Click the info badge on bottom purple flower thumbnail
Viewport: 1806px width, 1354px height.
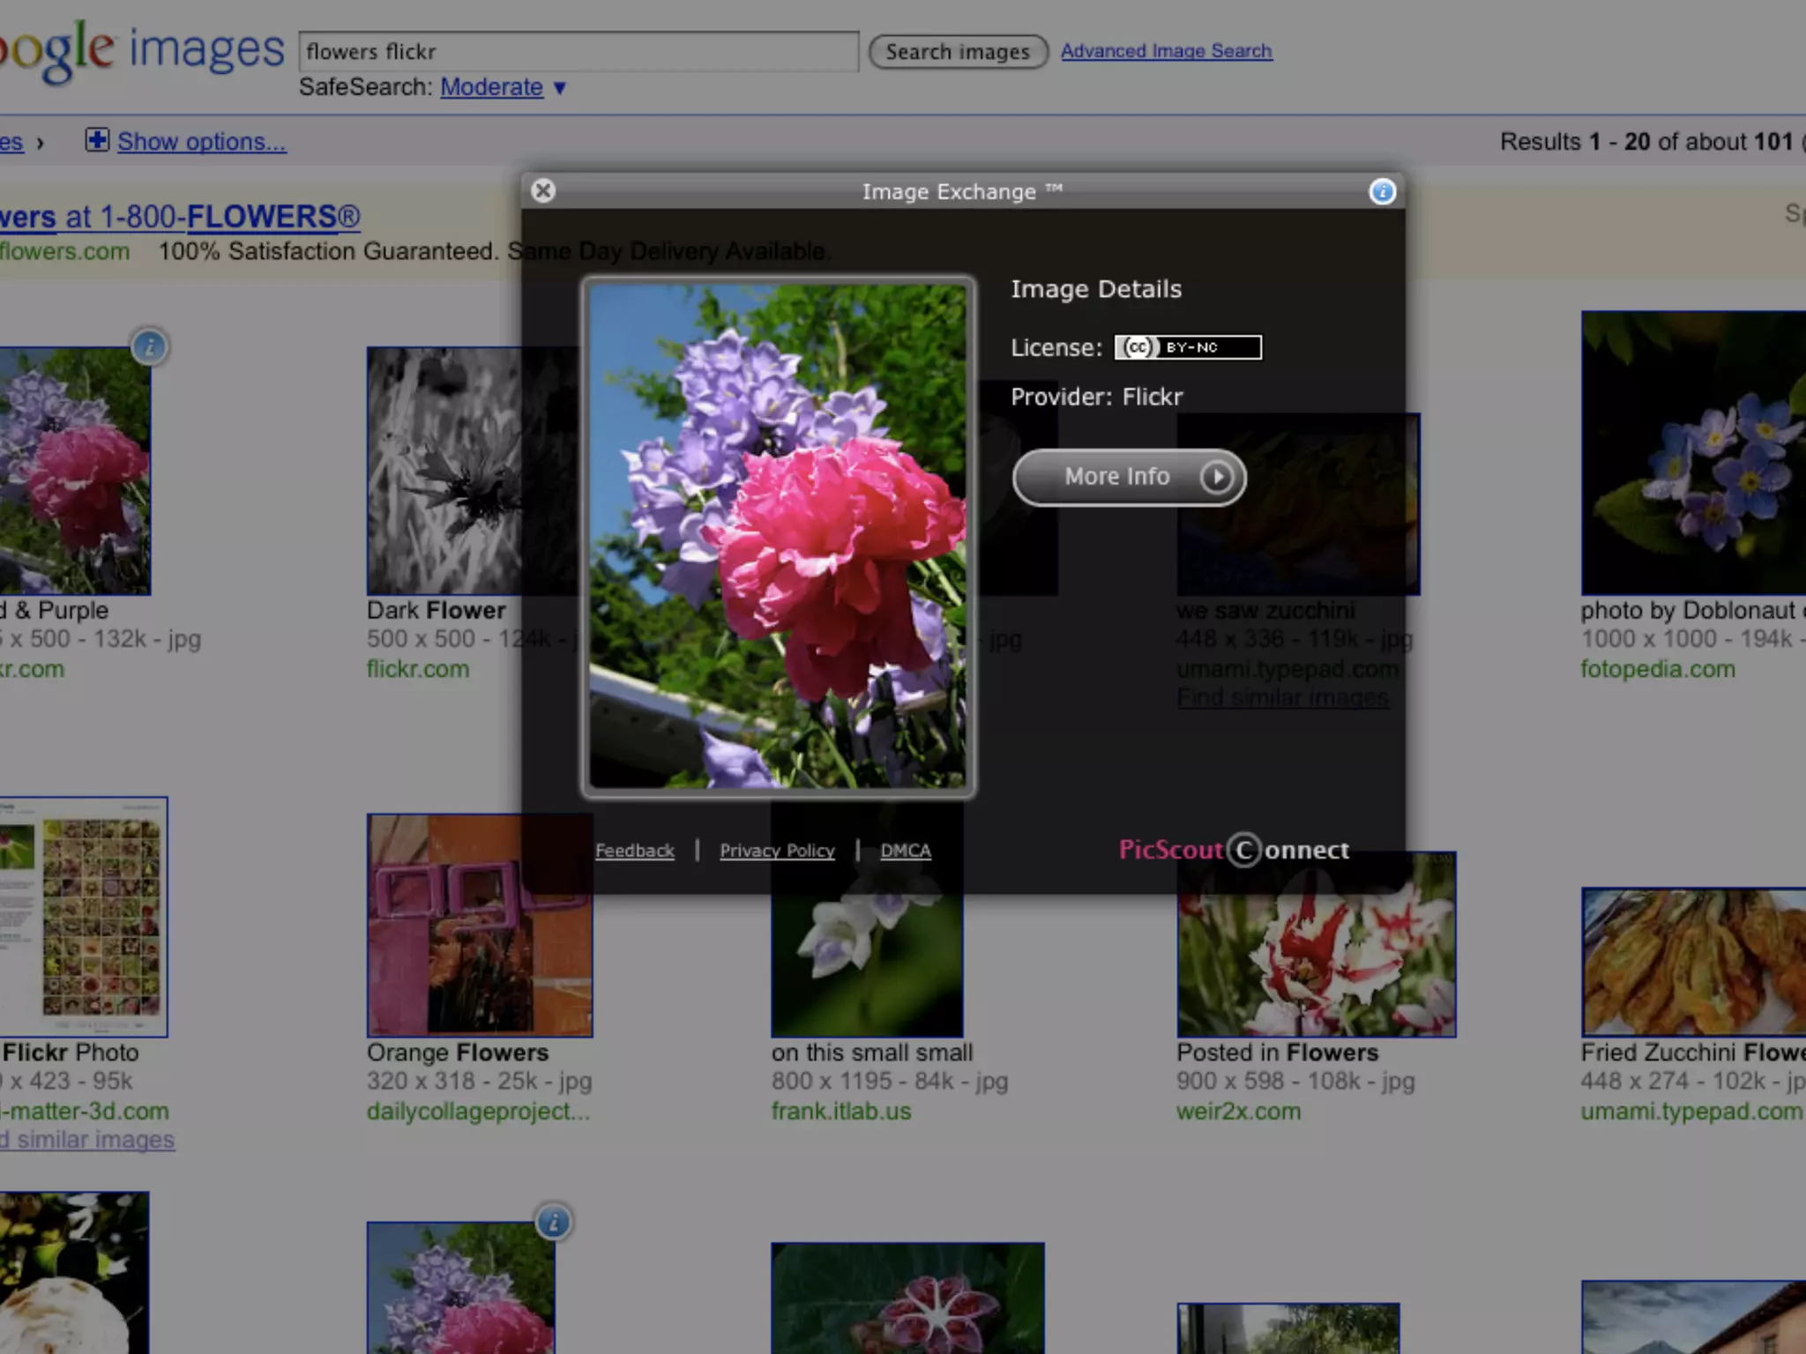point(554,1223)
